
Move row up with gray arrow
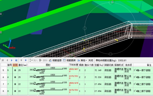21,60
